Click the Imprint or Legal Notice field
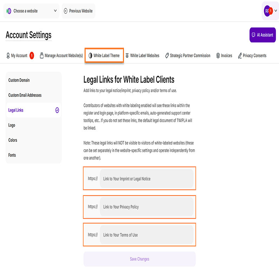The height and width of the screenshot is (279, 279). pyautogui.click(x=146, y=179)
